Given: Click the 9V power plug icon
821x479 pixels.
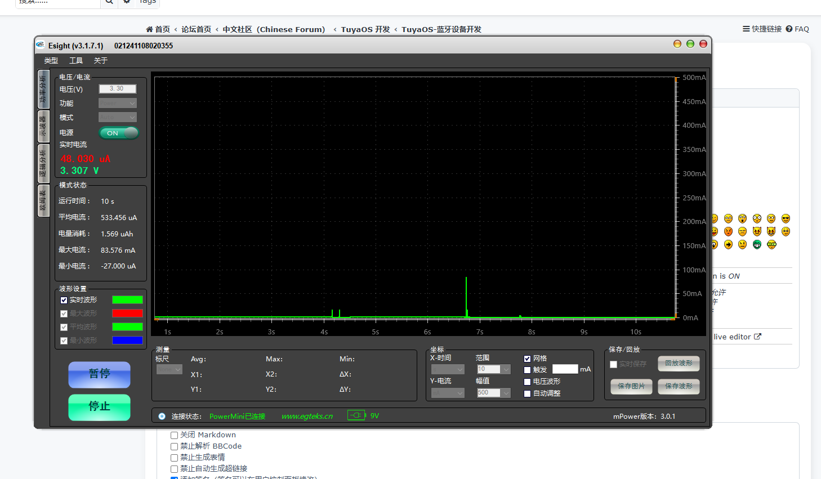Looking at the screenshot, I should (356, 415).
